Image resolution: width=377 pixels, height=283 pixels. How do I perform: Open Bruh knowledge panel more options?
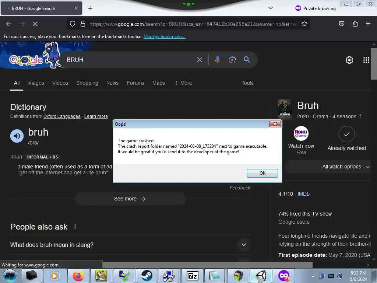click(360, 116)
